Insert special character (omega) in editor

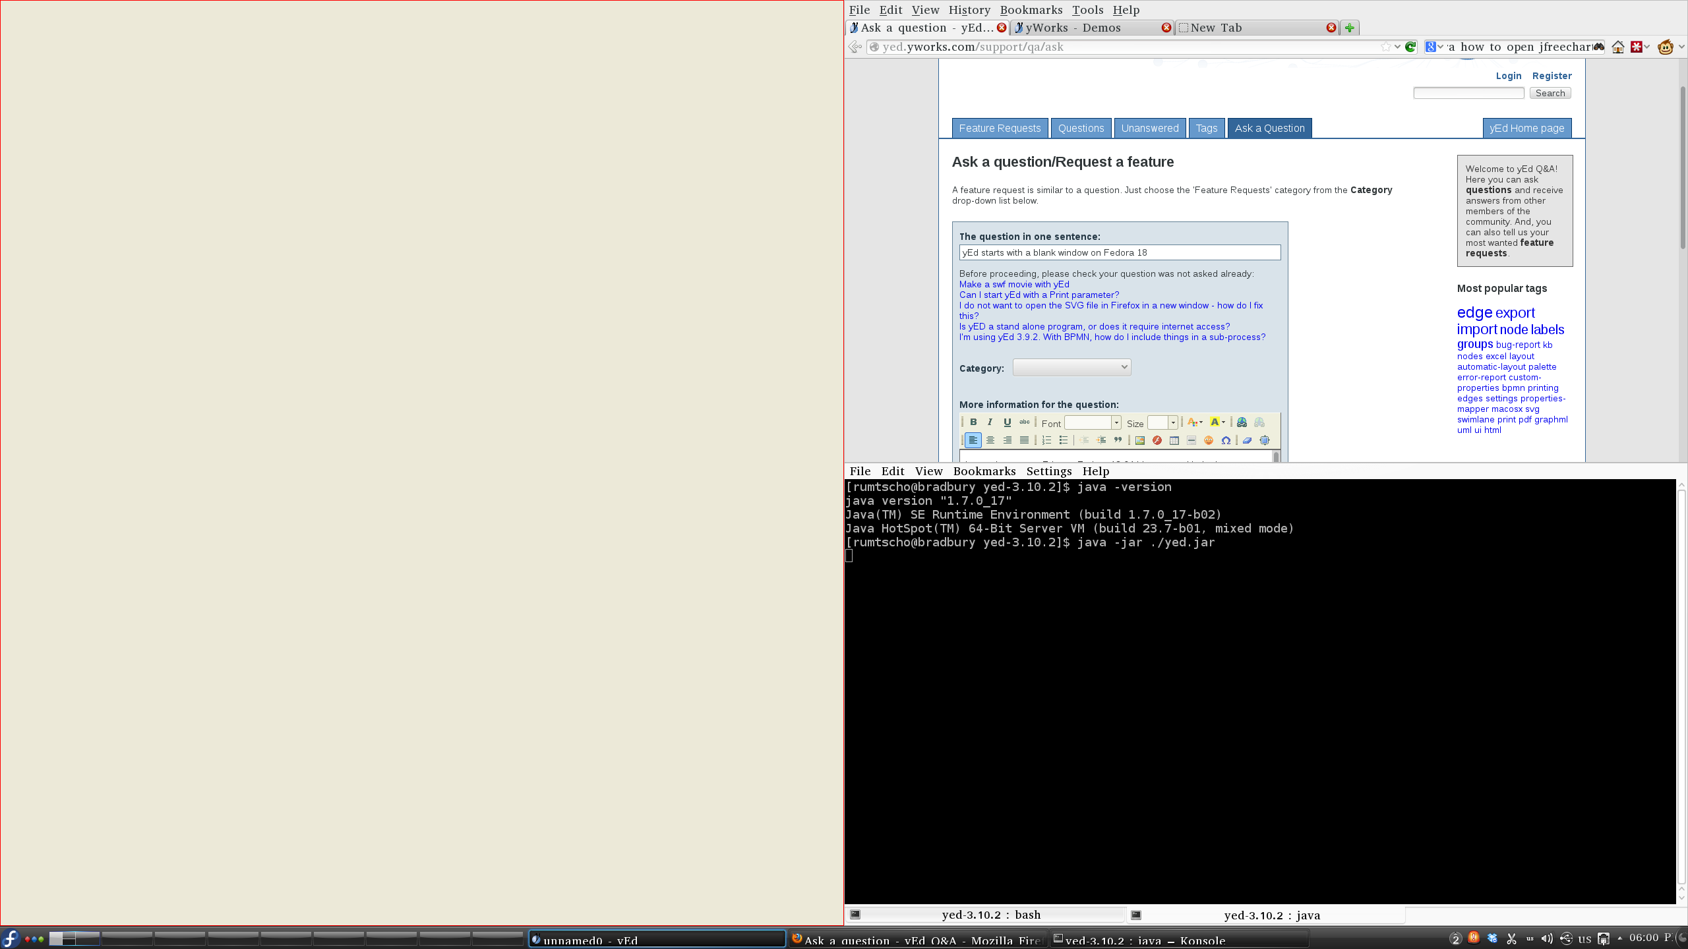[x=1226, y=440]
